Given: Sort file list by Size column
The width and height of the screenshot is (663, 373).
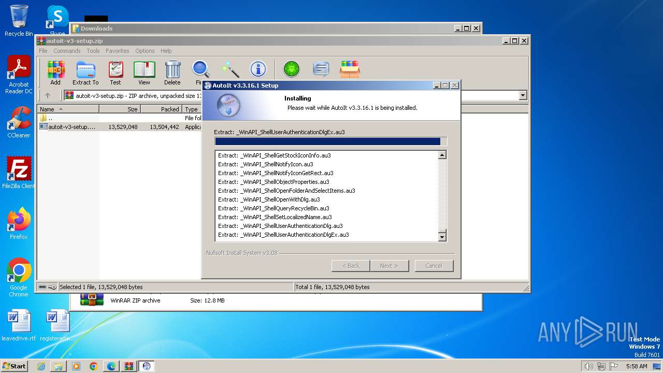Looking at the screenshot, I should (x=120, y=109).
